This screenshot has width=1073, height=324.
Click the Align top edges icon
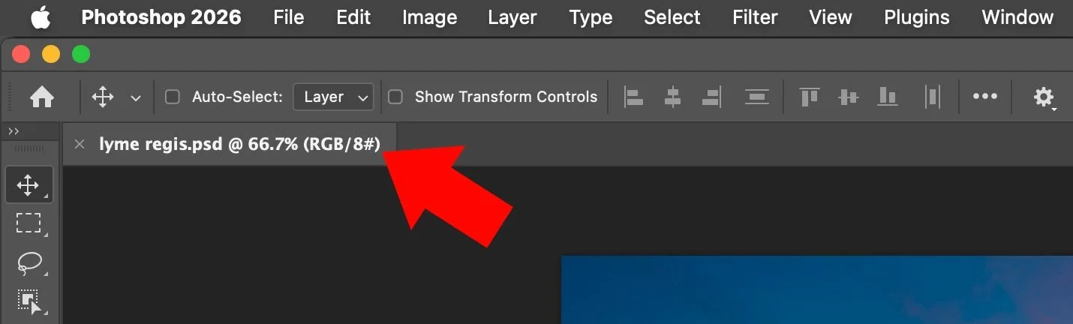(808, 97)
